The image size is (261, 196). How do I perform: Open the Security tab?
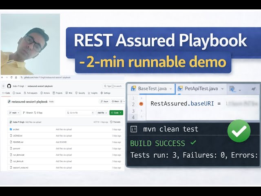(80, 93)
